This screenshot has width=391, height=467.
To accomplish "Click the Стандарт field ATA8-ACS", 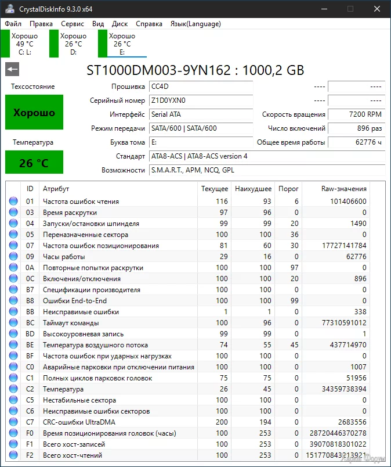I will click(x=267, y=156).
